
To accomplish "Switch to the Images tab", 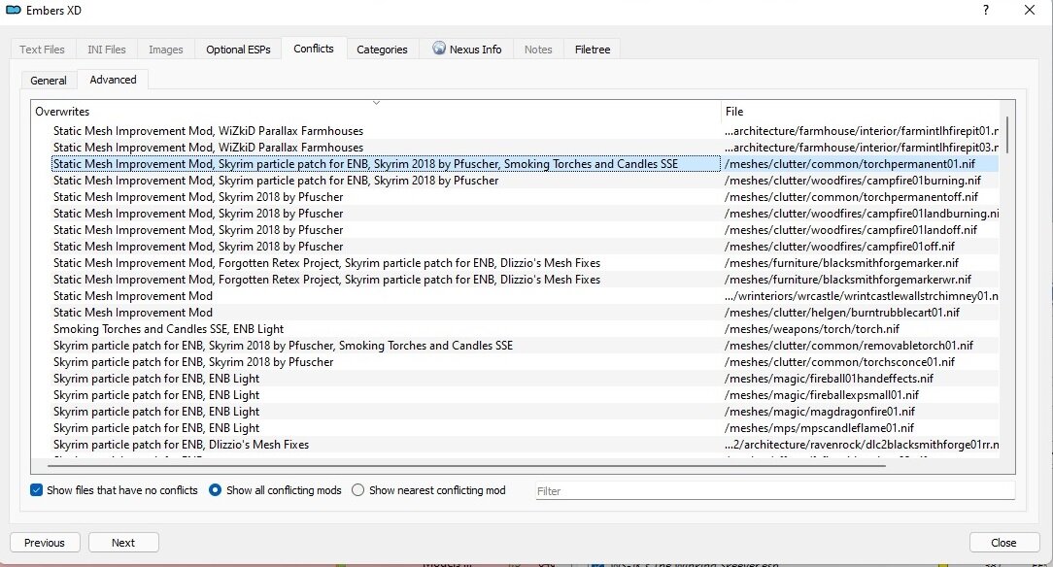I will (x=166, y=50).
